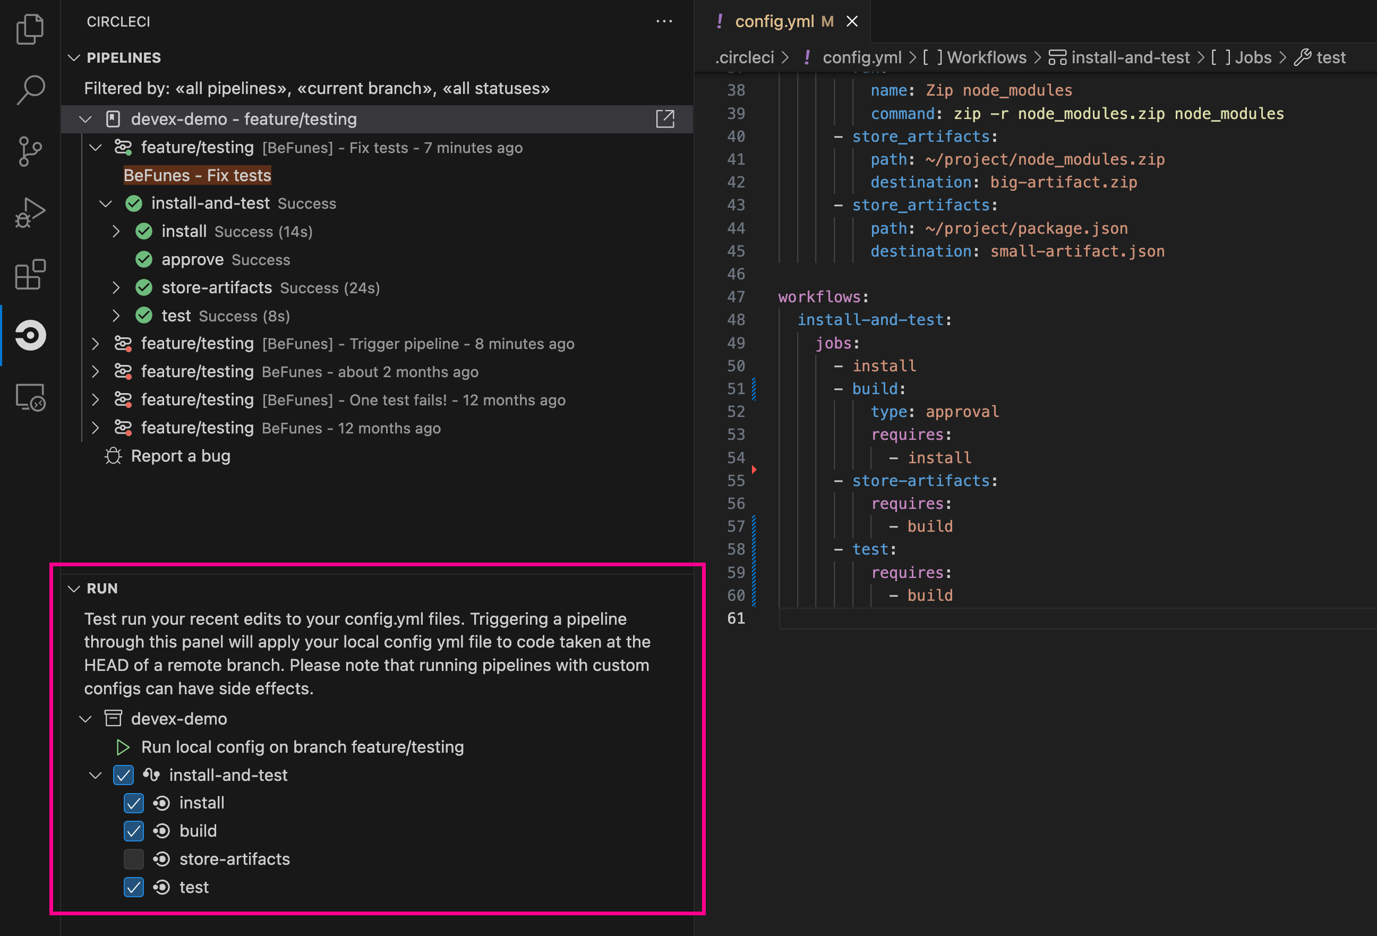Image resolution: width=1377 pixels, height=936 pixels.
Task: Open the Explorer files icon in activity bar
Action: point(30,29)
